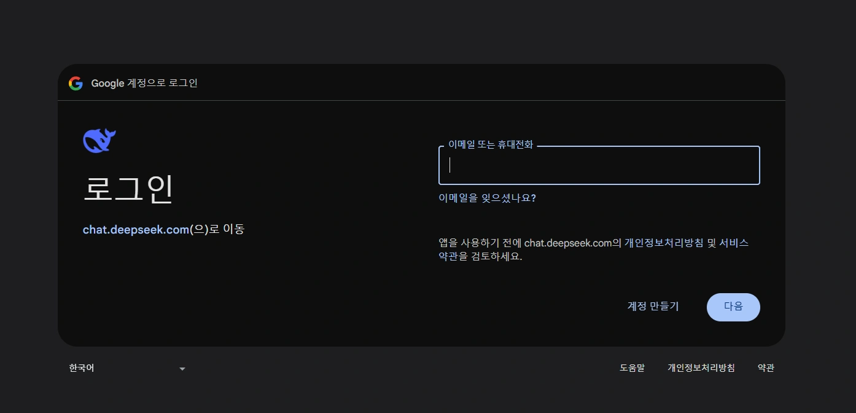
Task: Click the "앱을 사용하기 전에" notice text
Action: pyautogui.click(x=480, y=243)
